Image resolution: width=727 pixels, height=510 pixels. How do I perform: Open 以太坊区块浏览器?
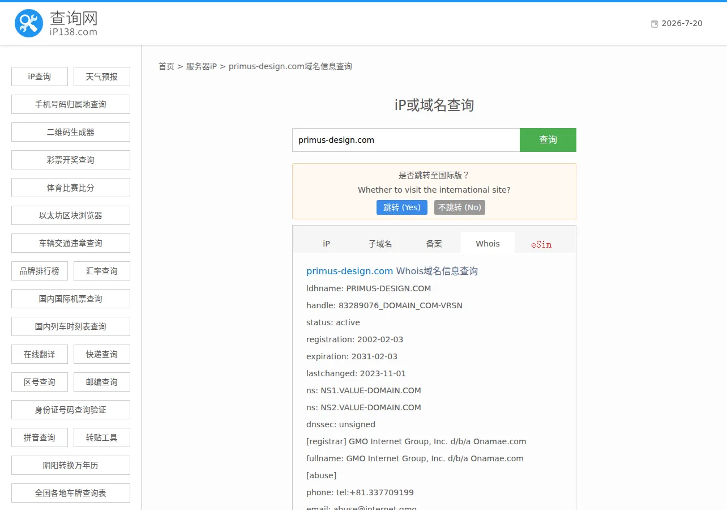(71, 215)
